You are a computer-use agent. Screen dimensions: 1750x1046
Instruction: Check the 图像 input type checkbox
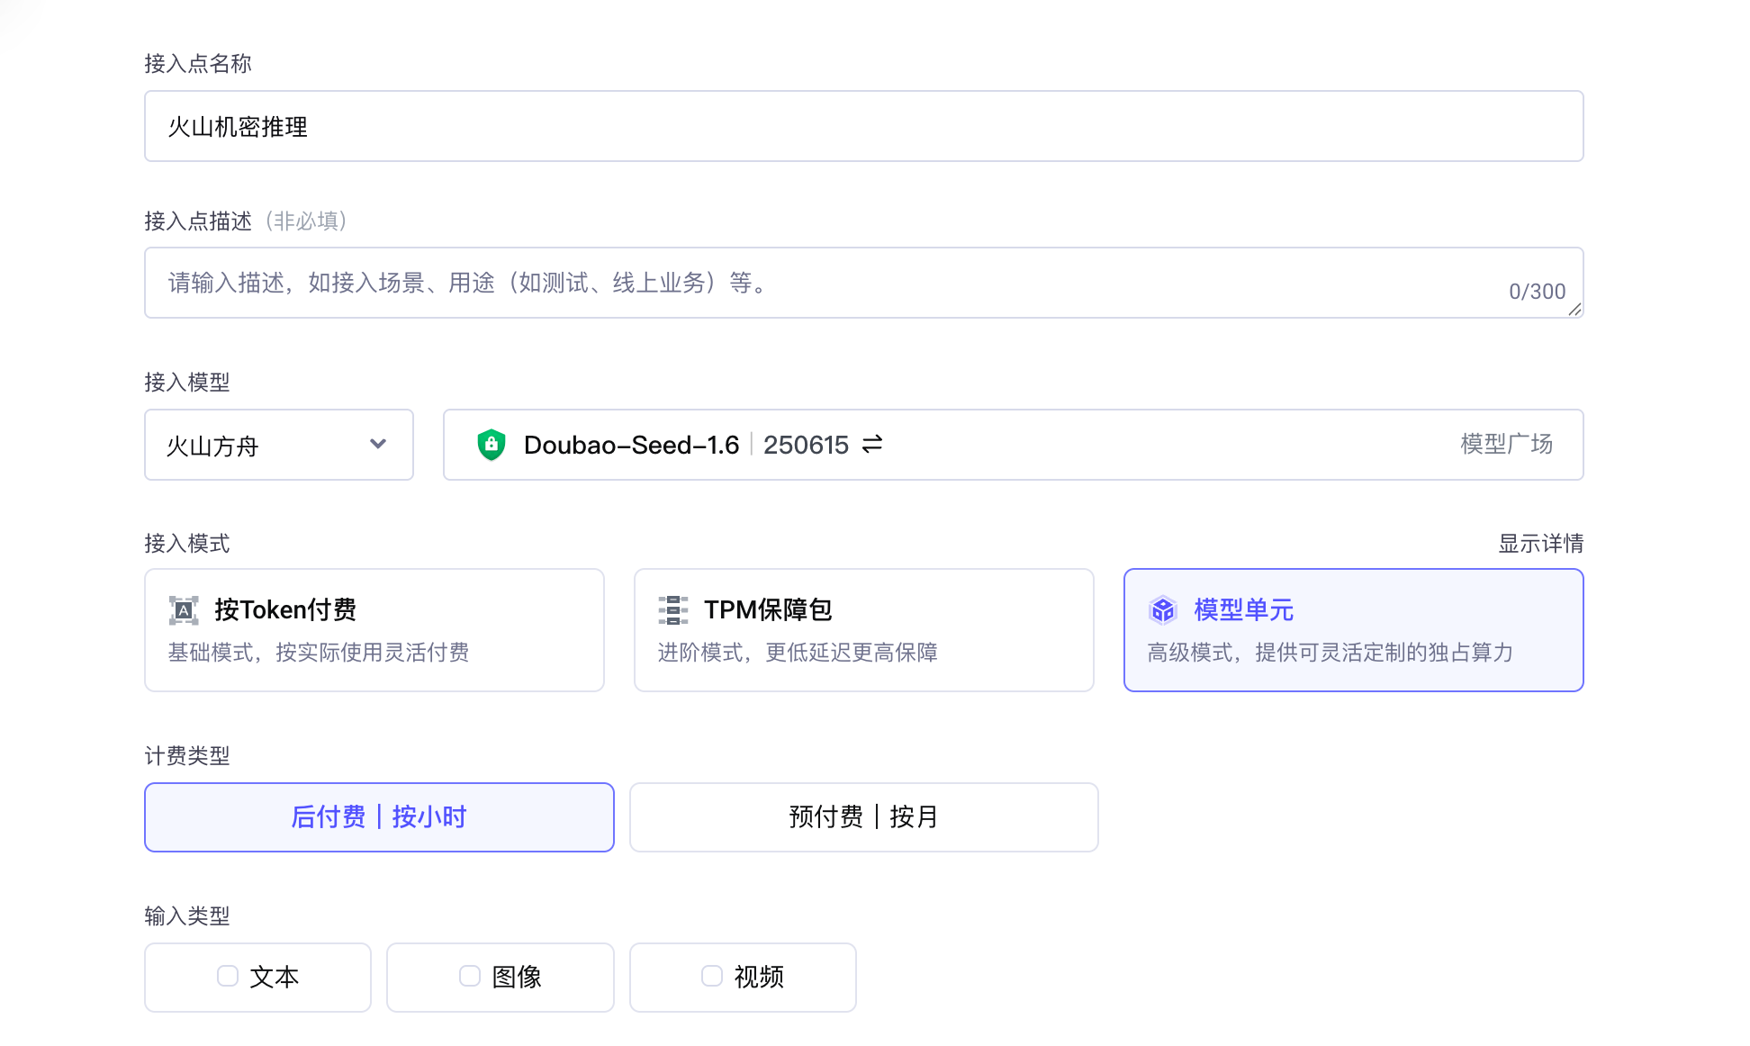tap(470, 977)
